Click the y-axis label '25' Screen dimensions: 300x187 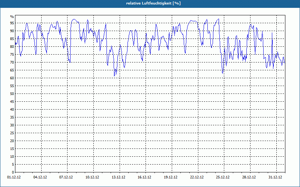click(x=12, y=133)
